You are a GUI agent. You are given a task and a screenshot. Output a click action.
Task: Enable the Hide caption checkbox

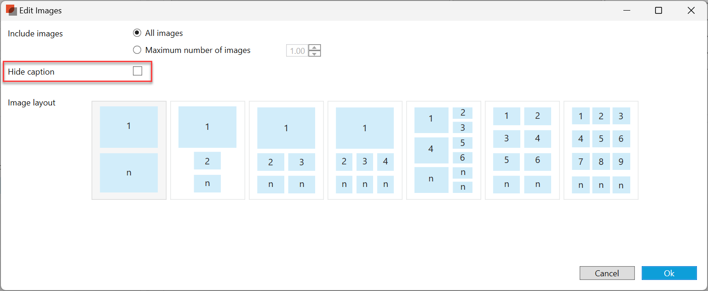138,71
